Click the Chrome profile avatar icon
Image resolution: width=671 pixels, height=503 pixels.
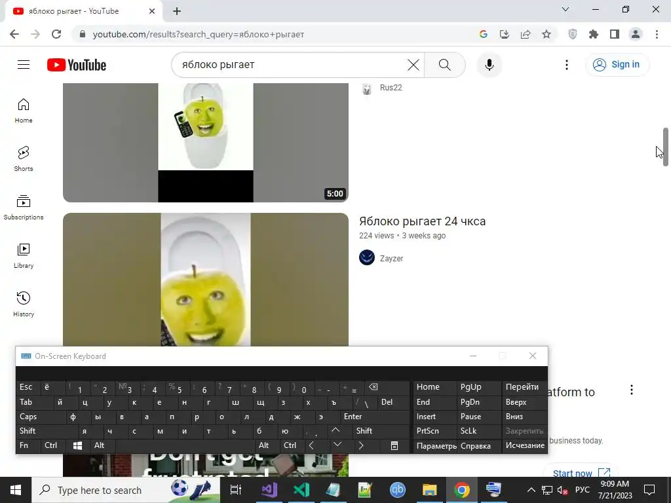pyautogui.click(x=636, y=34)
